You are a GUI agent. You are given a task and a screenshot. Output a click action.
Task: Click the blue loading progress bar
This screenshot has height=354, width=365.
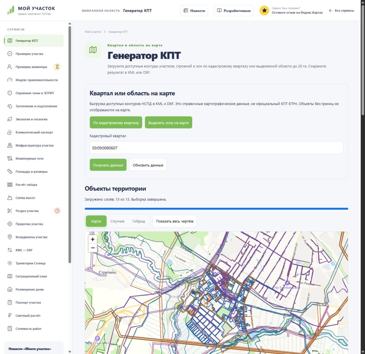(216, 209)
